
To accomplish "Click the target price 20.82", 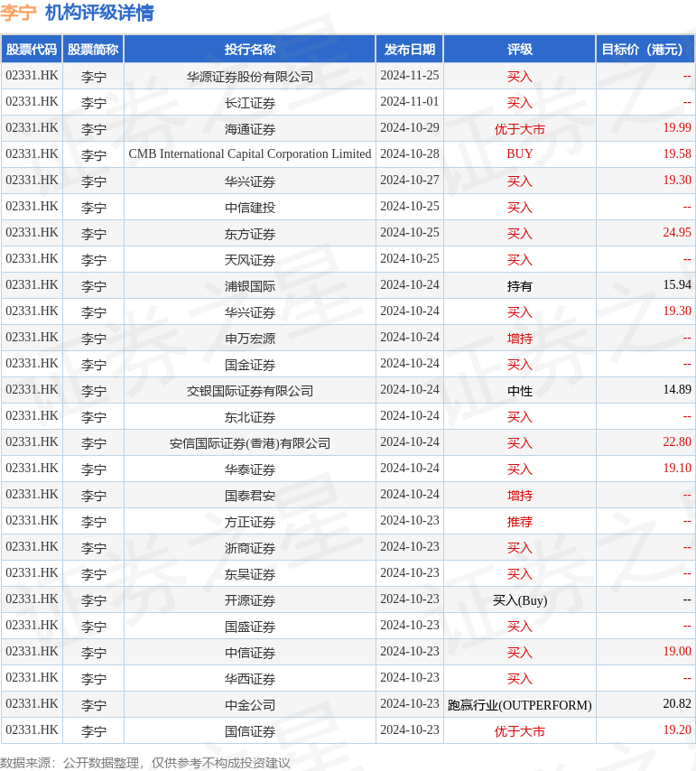I will [677, 703].
